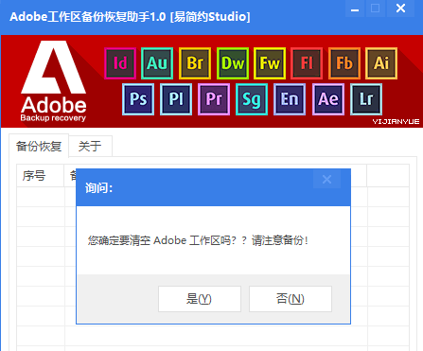
Task: Switch to the 备份恢复 tab
Action: pos(39,146)
